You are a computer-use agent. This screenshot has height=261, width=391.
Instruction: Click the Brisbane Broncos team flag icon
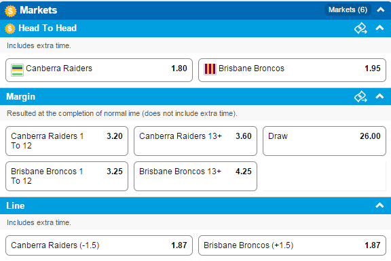210,69
